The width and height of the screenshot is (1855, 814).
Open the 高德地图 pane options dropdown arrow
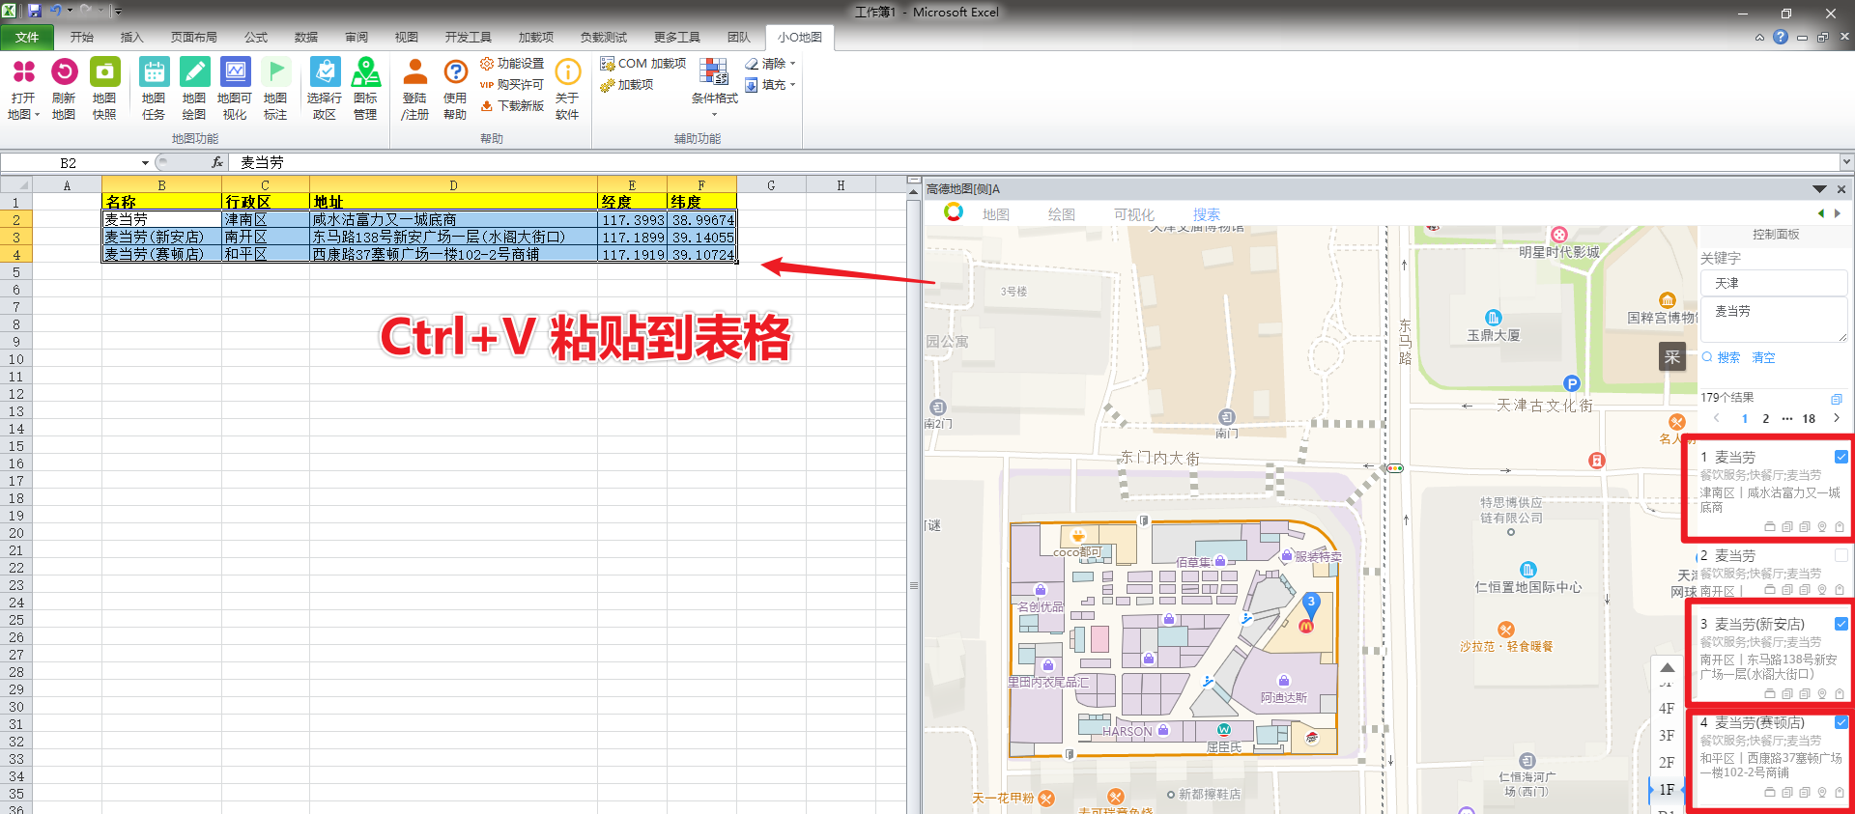pos(1819,189)
